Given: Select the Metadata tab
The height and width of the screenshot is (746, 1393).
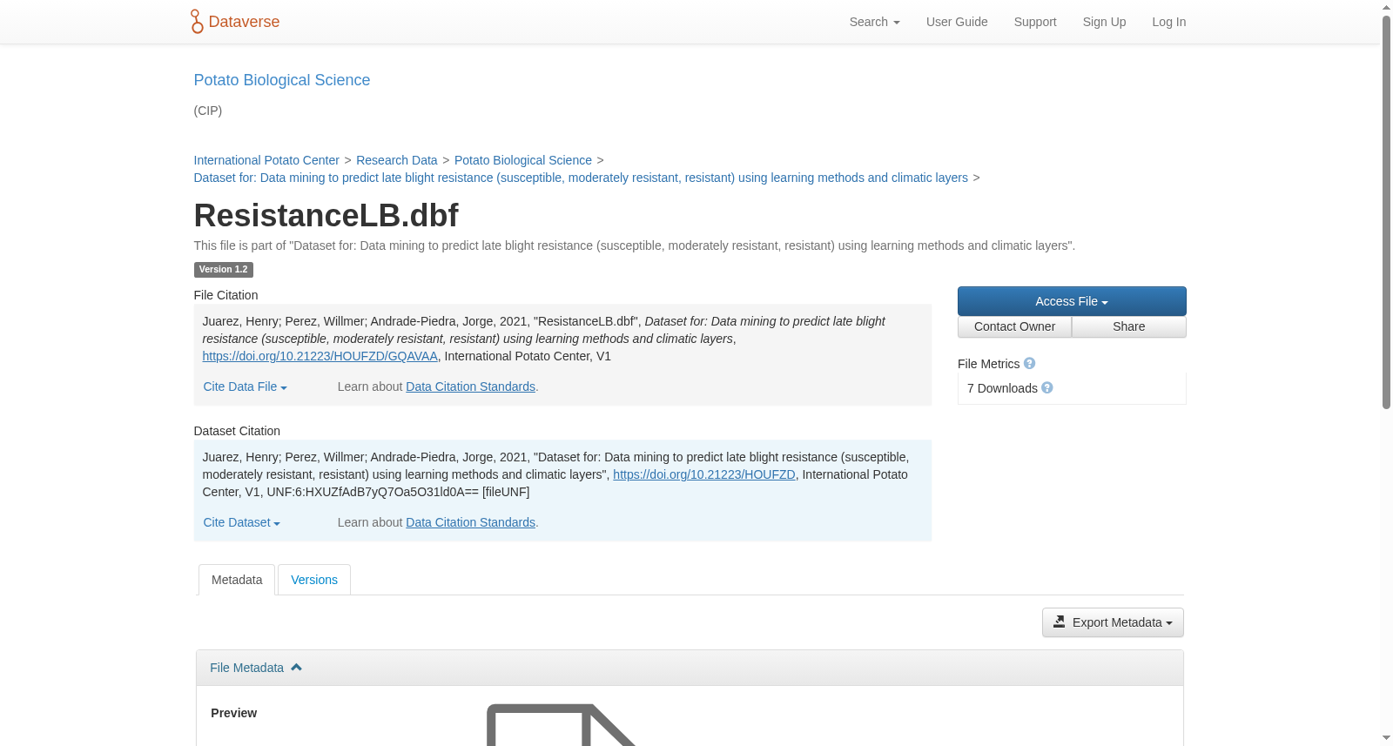Looking at the screenshot, I should click(x=237, y=580).
